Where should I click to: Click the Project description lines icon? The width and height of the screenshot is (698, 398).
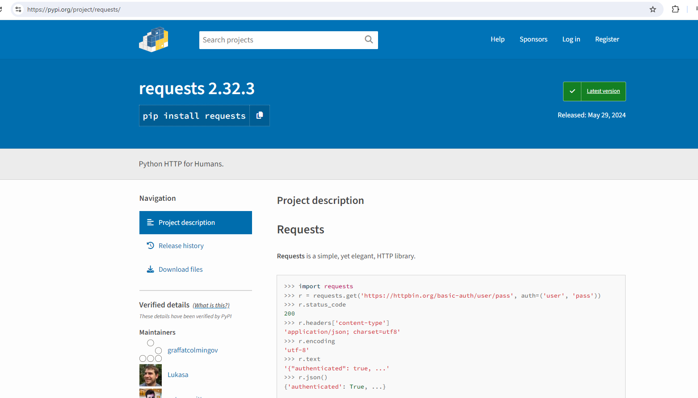(x=151, y=222)
